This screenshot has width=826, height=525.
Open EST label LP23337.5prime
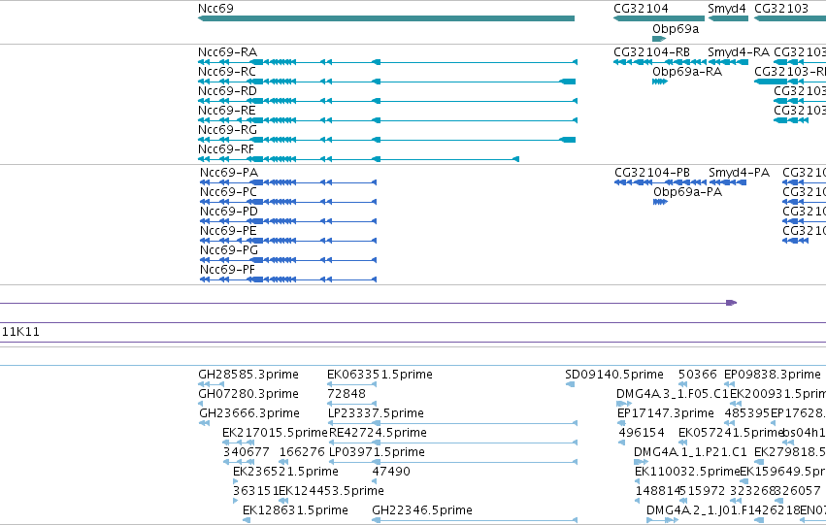[376, 413]
